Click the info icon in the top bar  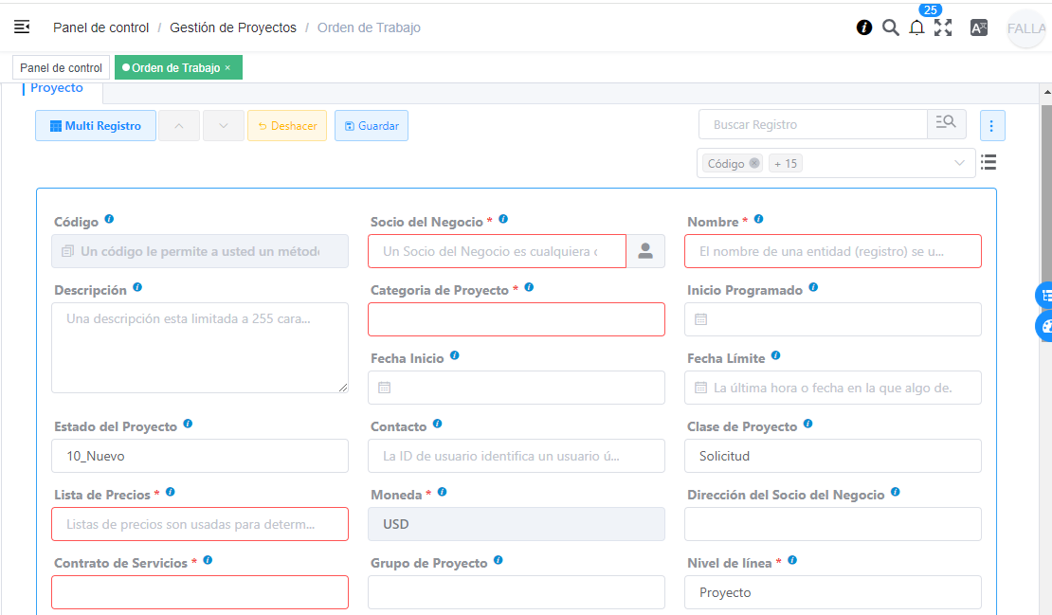point(863,27)
